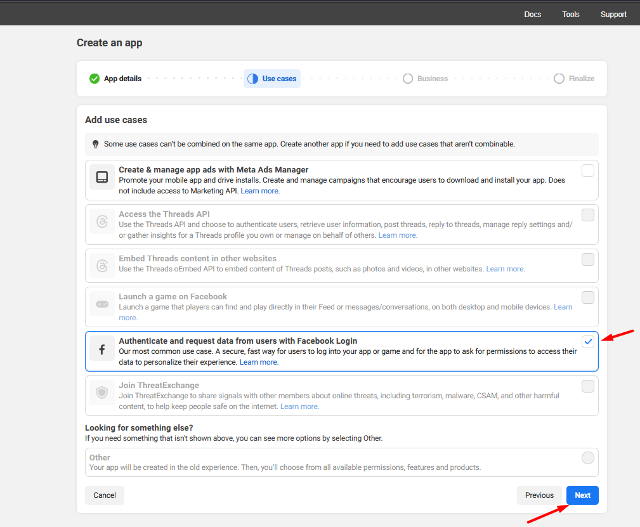
Task: Click the Next button
Action: [x=582, y=495]
